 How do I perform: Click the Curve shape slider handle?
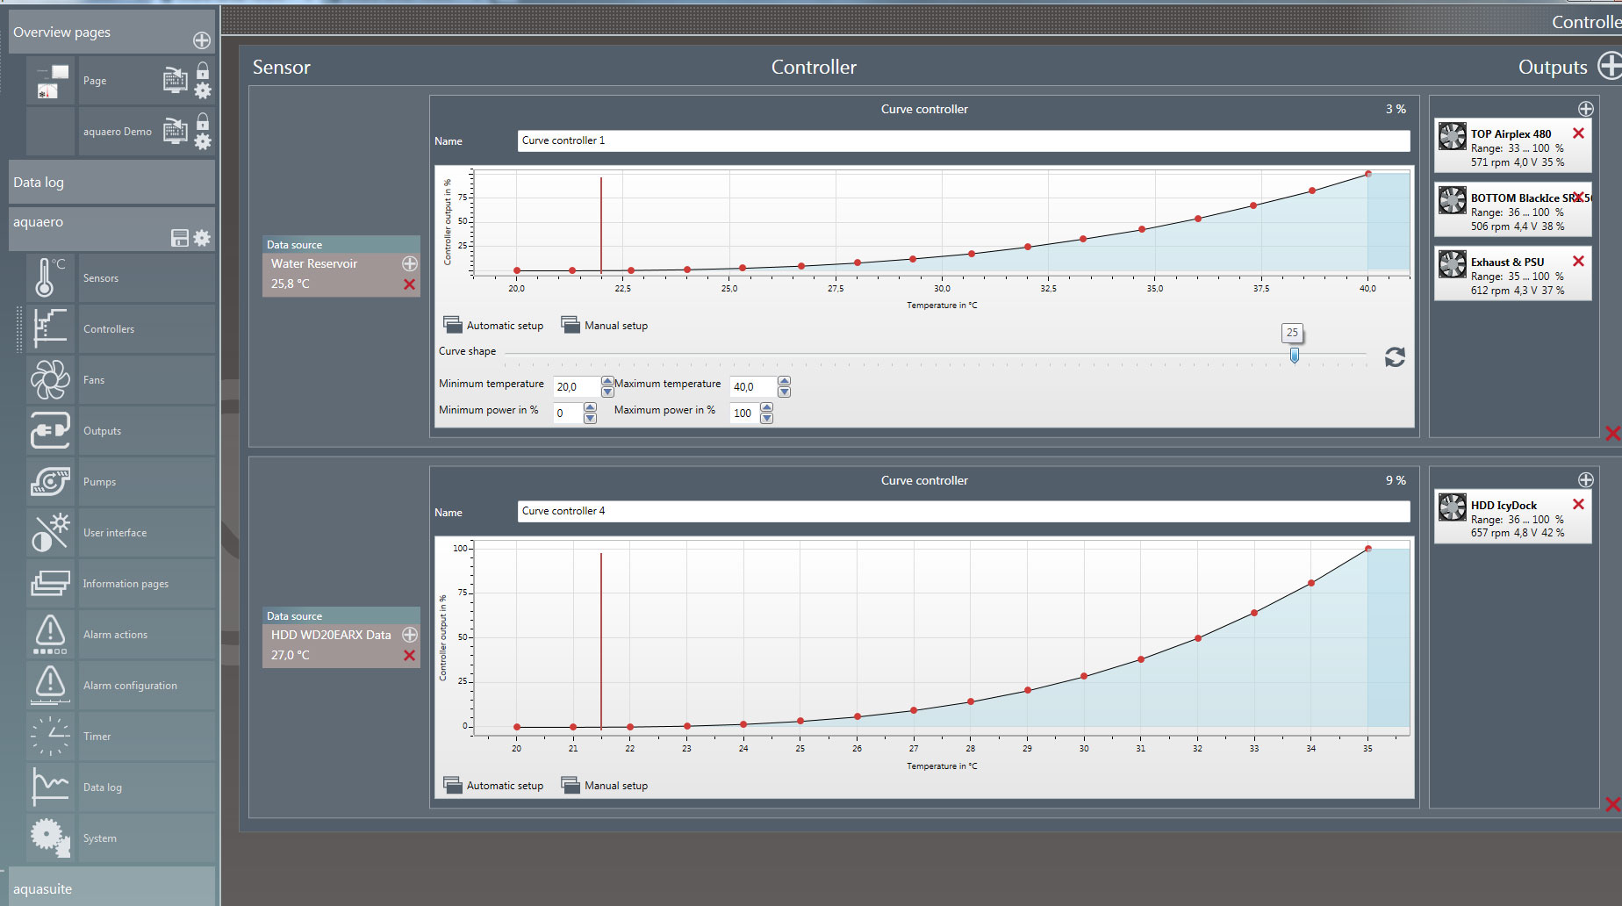pyautogui.click(x=1295, y=356)
